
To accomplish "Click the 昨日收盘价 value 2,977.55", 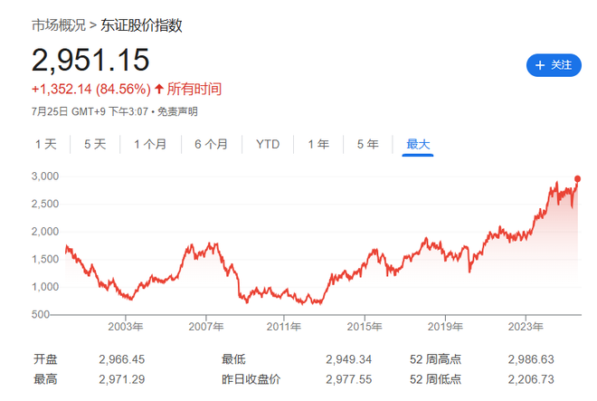I will click(349, 379).
